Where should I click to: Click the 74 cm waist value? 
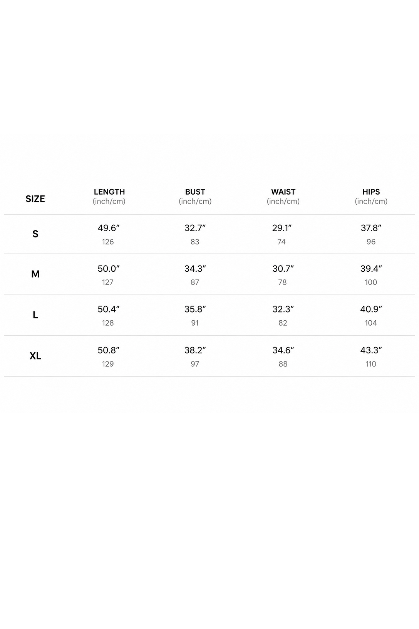(282, 242)
